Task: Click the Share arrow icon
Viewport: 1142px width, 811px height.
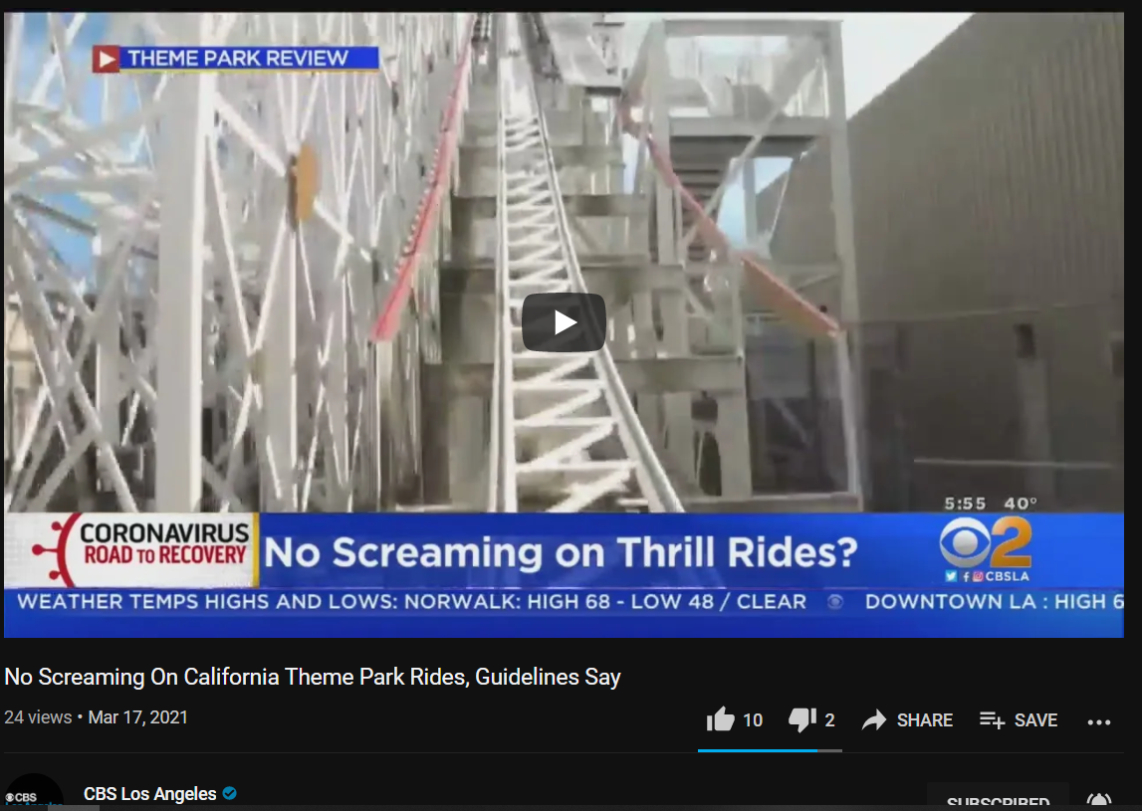Action: [x=874, y=720]
